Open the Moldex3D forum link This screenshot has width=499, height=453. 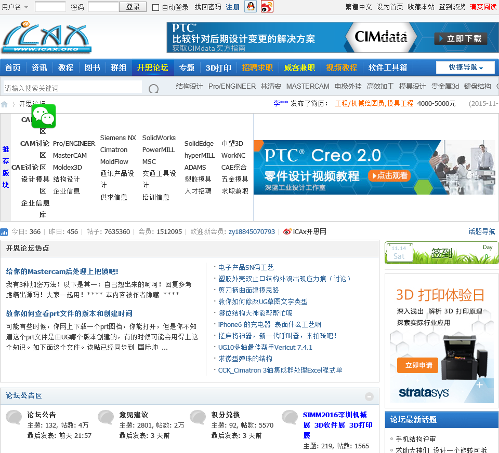(x=68, y=168)
